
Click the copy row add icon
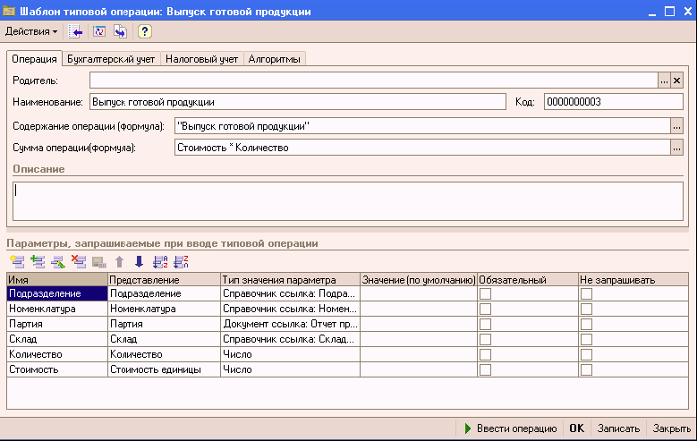[36, 262]
